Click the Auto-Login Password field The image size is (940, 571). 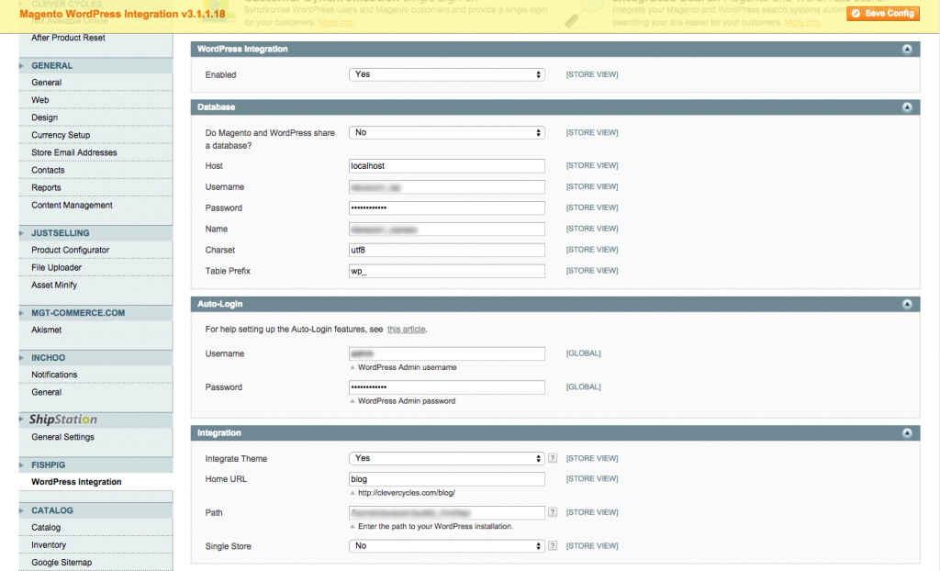point(447,387)
